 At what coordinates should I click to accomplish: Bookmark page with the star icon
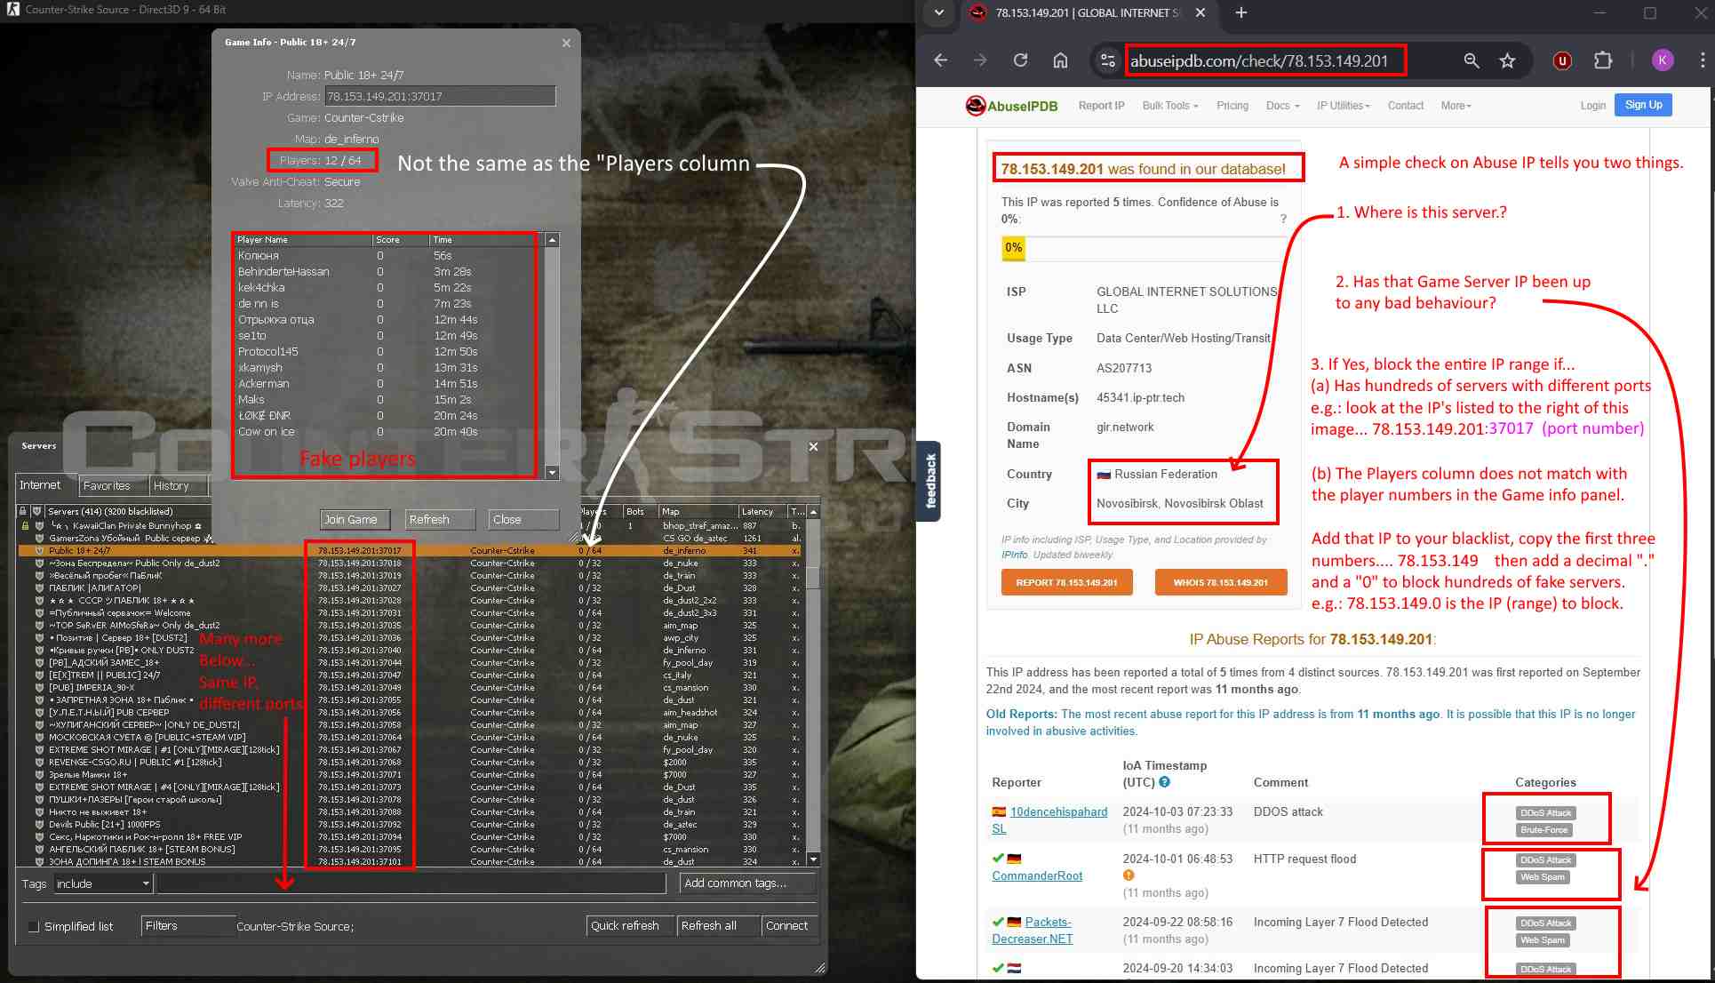pyautogui.click(x=1507, y=60)
